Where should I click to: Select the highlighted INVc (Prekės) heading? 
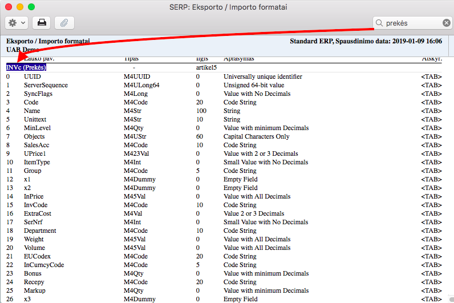(x=26, y=67)
